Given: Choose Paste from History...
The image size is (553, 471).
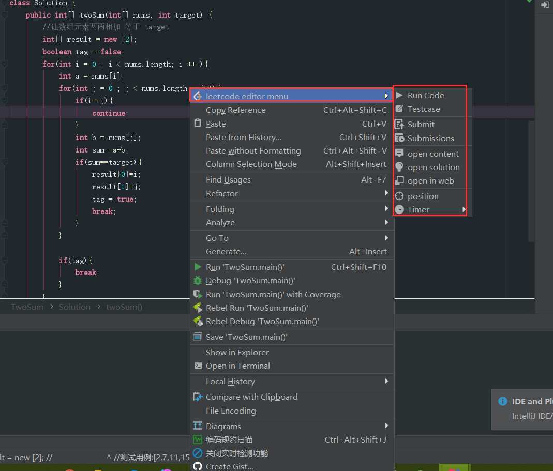Looking at the screenshot, I should pos(292,137).
